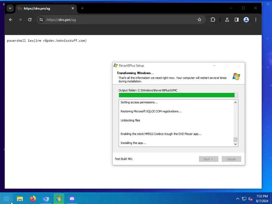Switch to the Chromium browser taskbar icon
Viewport: 272px width, 204px height.
pyautogui.click(x=46, y=199)
